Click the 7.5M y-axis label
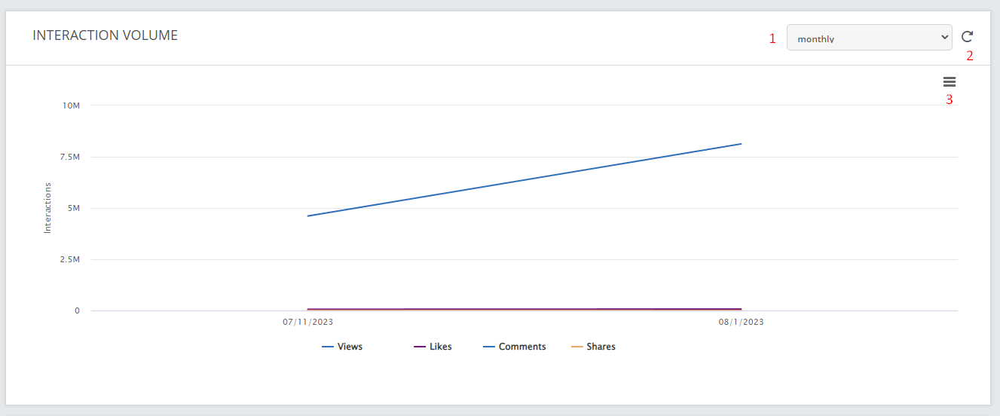Image resolution: width=1000 pixels, height=416 pixels. (x=69, y=157)
